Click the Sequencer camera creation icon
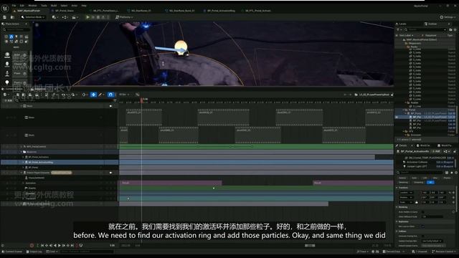This screenshot has height=258, width=459. [x=30, y=95]
